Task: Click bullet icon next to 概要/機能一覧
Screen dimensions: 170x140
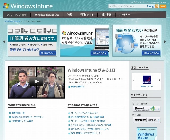Action: point(10,113)
